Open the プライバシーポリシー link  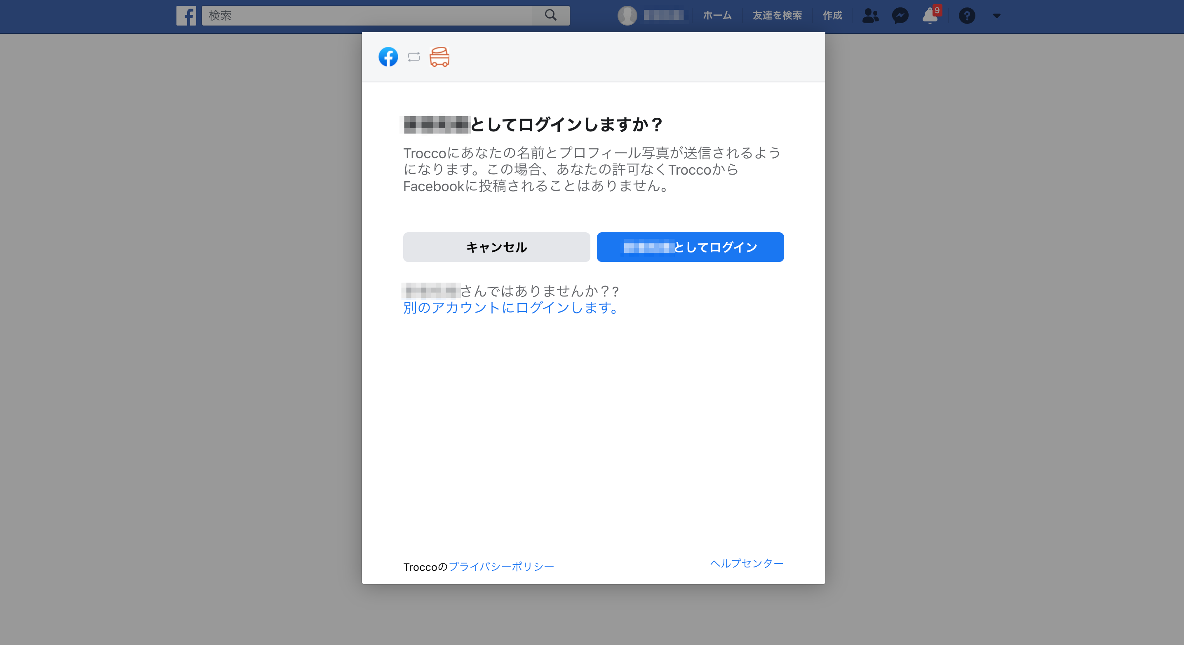click(501, 566)
